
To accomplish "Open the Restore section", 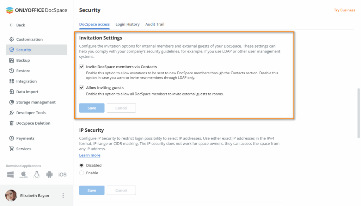I will click(x=23, y=70).
